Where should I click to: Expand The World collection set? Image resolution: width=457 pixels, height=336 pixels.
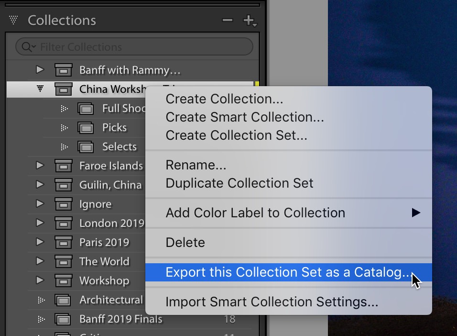[x=40, y=261]
